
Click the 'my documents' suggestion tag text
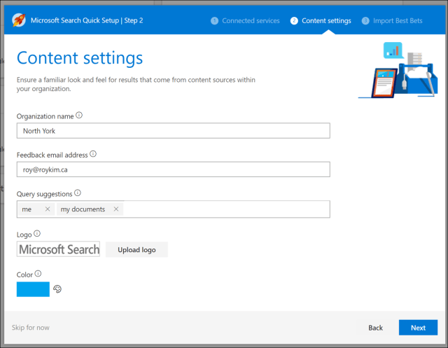pyautogui.click(x=83, y=209)
